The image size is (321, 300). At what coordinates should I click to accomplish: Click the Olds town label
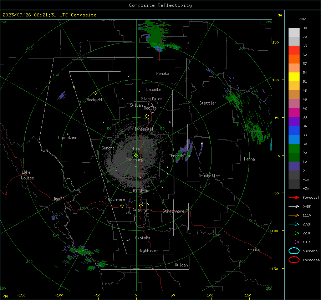tap(136, 149)
